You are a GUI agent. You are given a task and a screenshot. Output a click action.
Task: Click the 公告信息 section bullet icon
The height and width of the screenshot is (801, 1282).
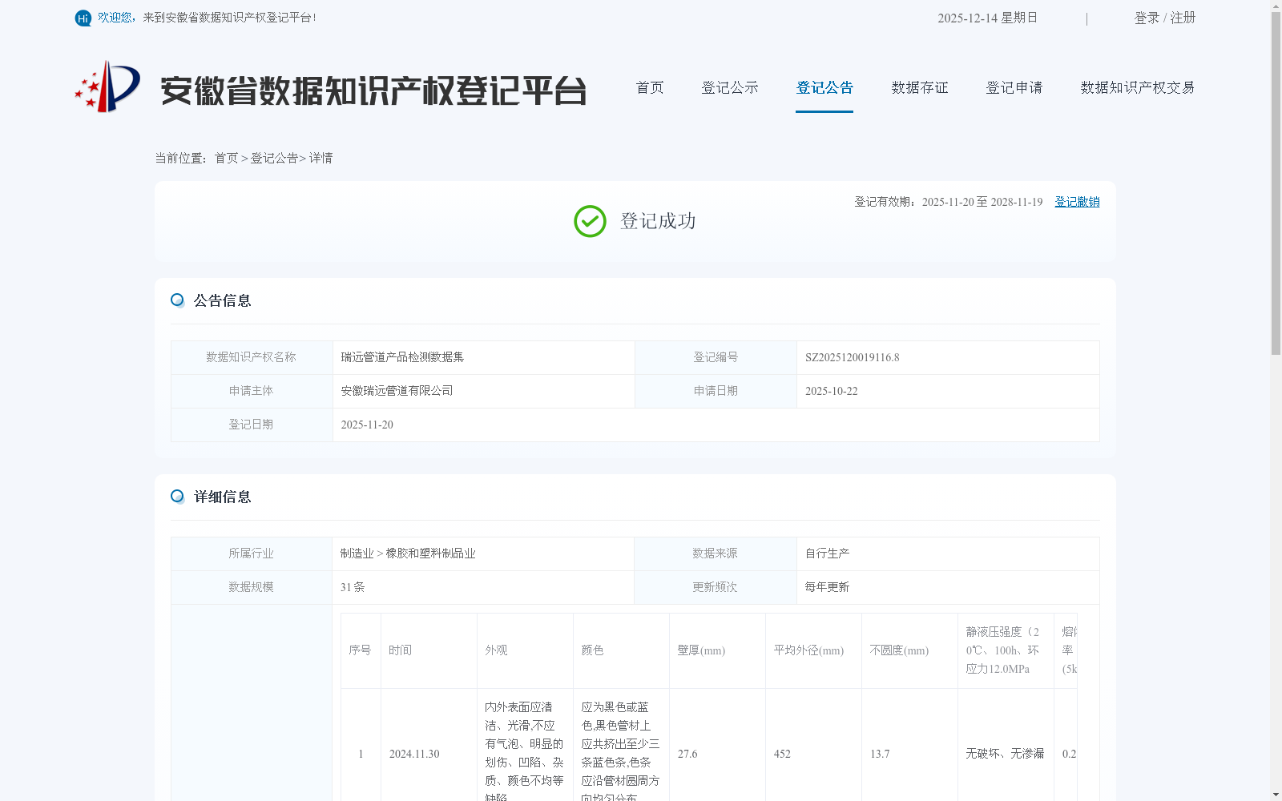pos(178,300)
